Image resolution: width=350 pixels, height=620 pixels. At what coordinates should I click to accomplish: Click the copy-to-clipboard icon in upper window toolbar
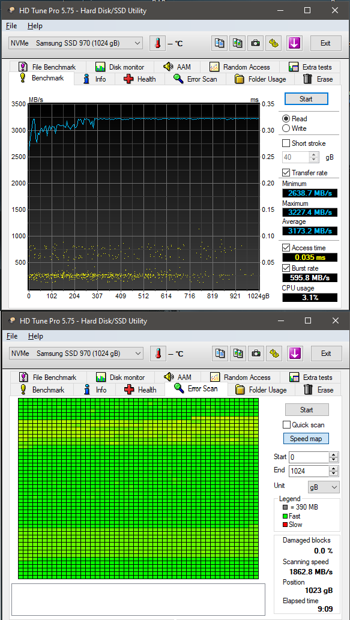pos(219,43)
